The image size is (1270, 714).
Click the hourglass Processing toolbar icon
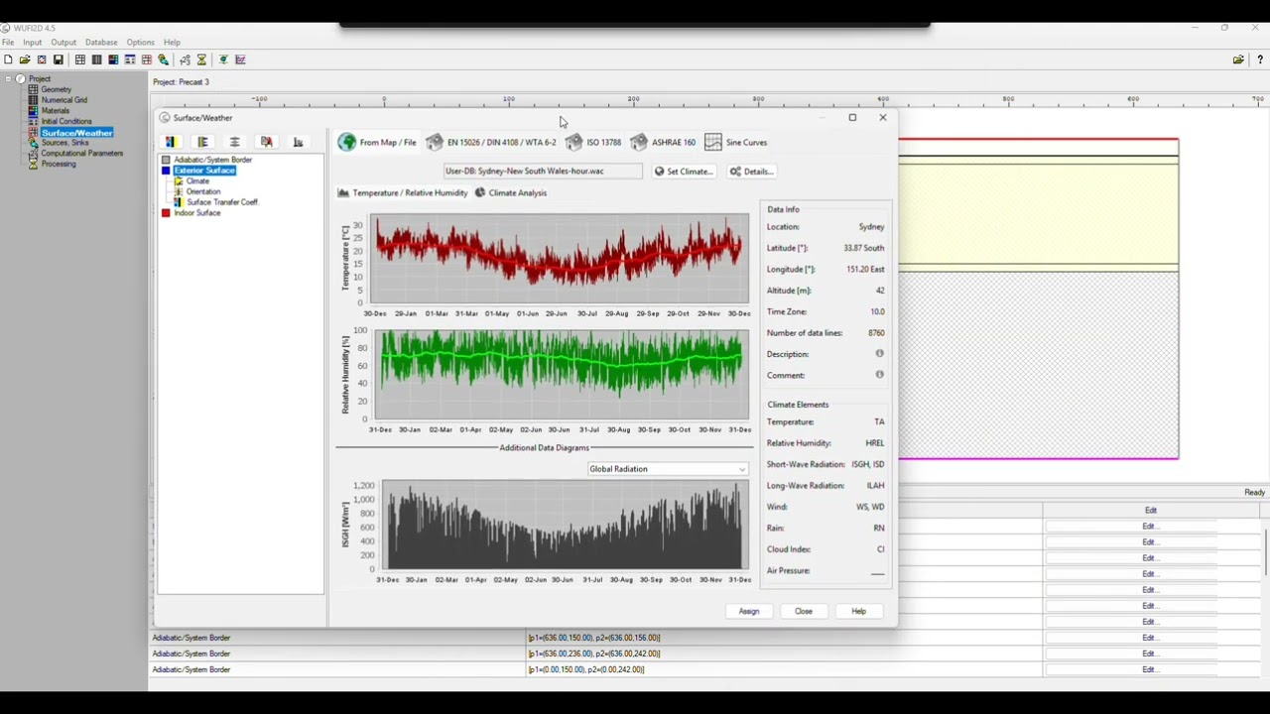pos(201,59)
